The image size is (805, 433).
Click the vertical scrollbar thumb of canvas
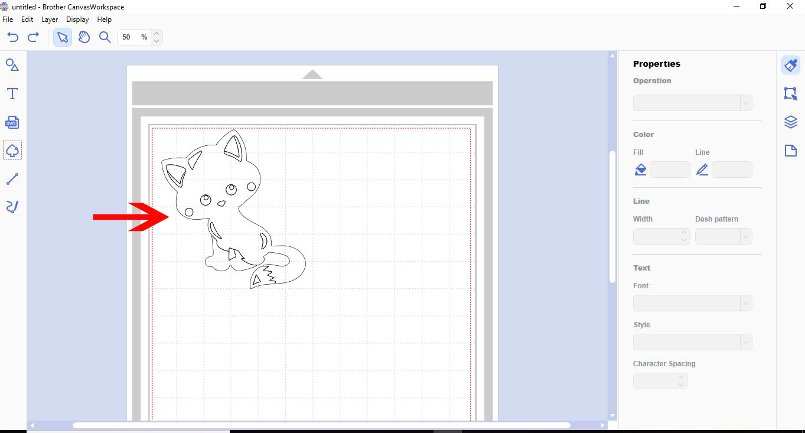pos(612,217)
